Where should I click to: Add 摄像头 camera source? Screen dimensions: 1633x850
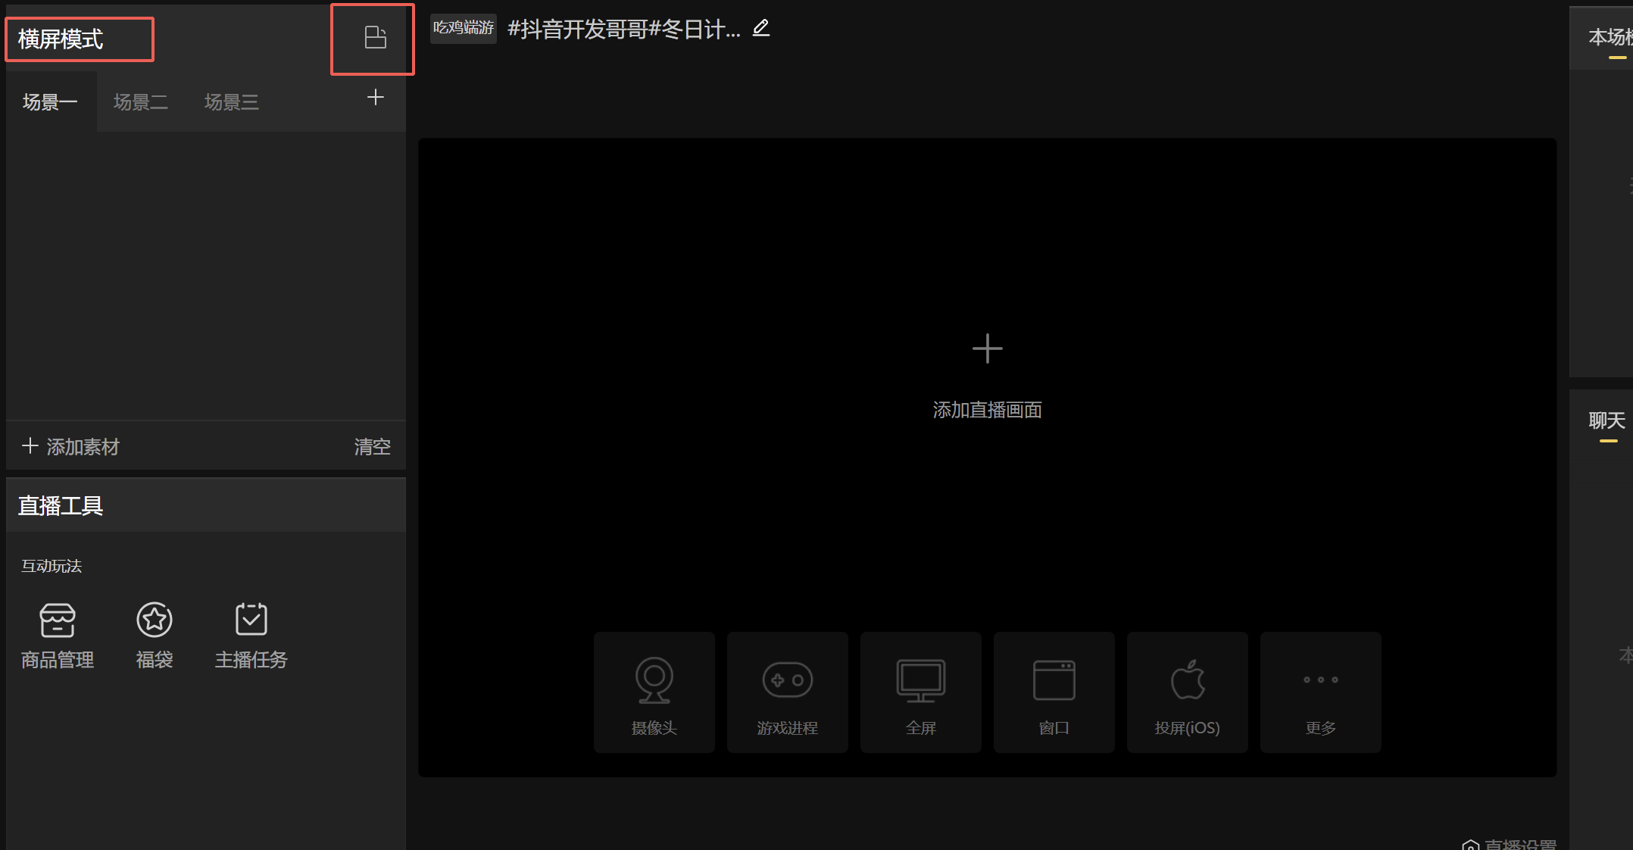click(654, 692)
